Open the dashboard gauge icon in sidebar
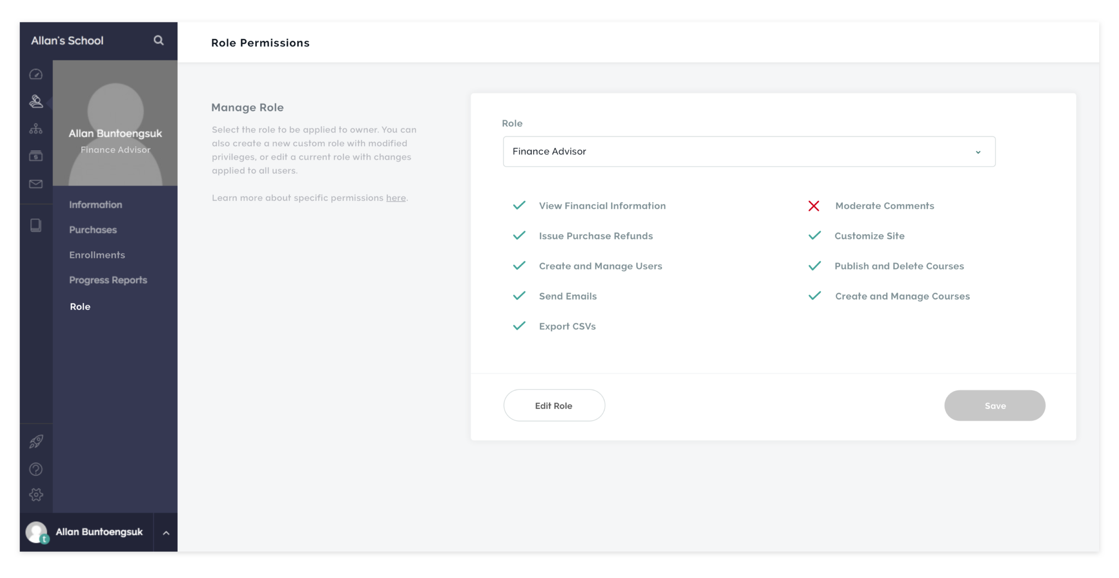Screen dimensions: 1119x578 36,74
